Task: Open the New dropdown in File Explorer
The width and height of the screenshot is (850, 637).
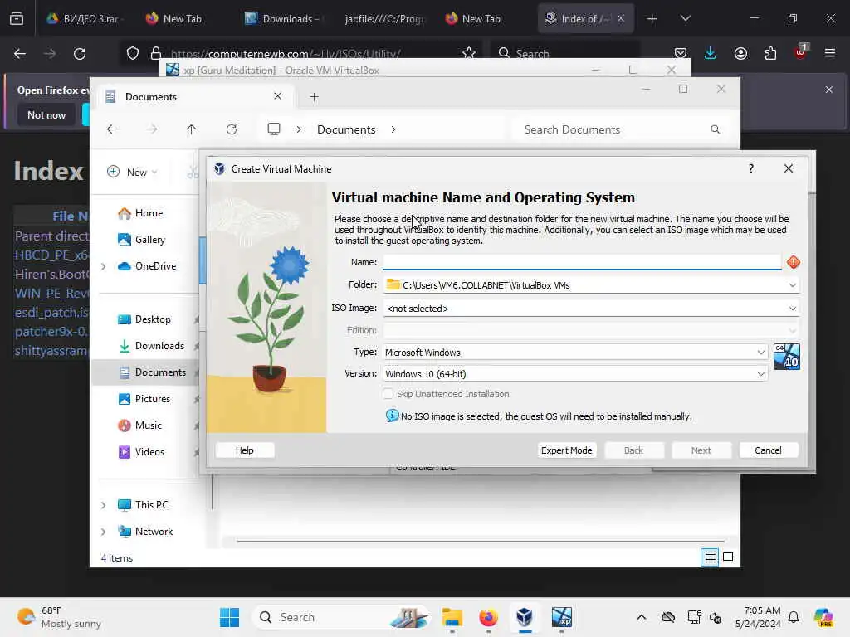Action: (132, 172)
